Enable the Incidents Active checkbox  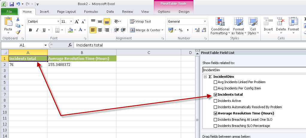click(215, 101)
